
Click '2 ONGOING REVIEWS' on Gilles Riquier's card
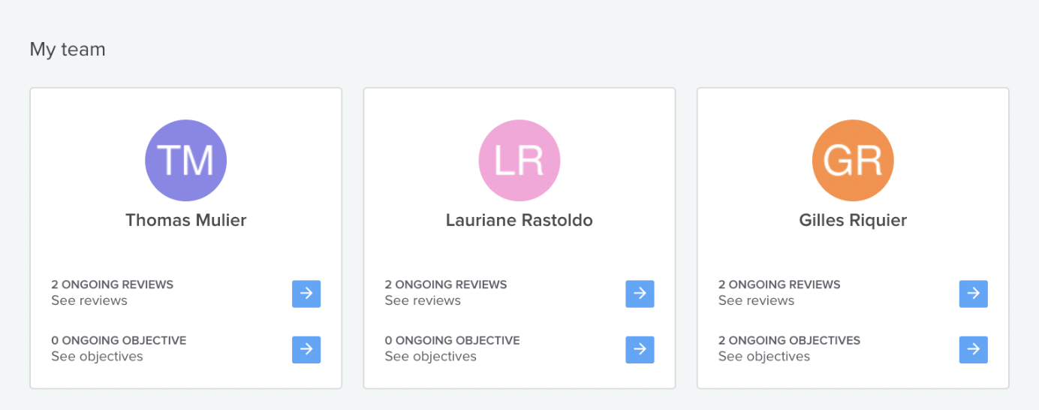[779, 285]
